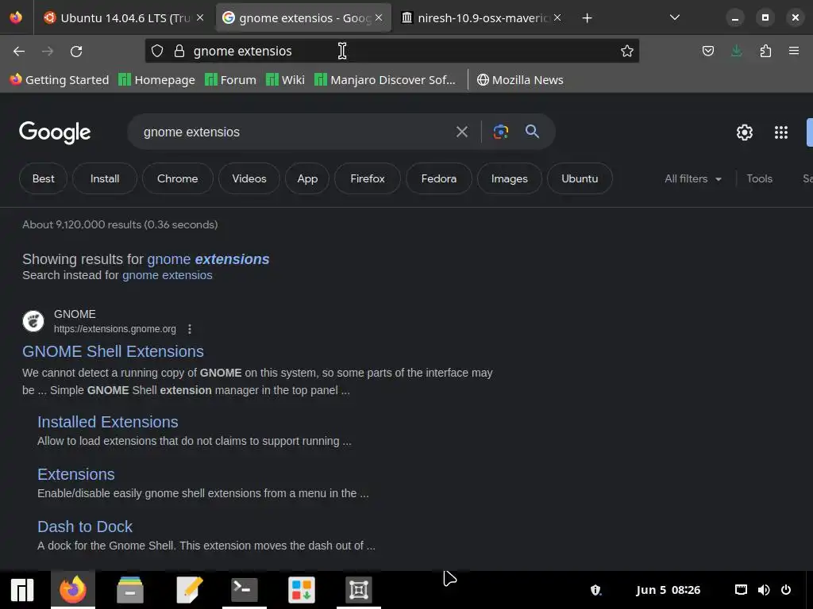Bookmark this page with the star
This screenshot has height=609, width=813.
coord(627,51)
